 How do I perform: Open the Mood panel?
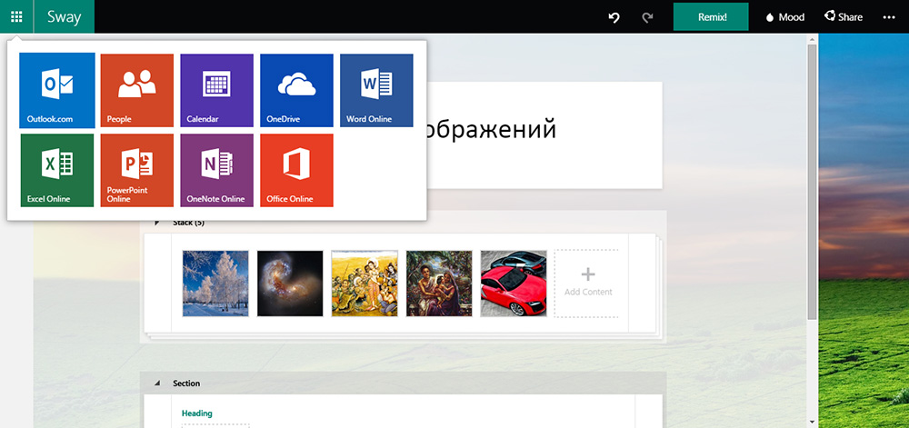click(785, 17)
